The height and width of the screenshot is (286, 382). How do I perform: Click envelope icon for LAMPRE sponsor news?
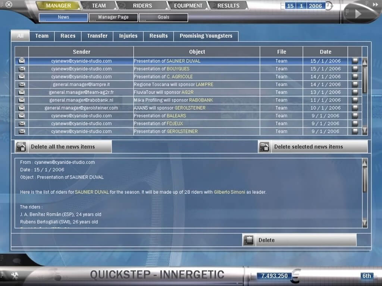(x=22, y=85)
